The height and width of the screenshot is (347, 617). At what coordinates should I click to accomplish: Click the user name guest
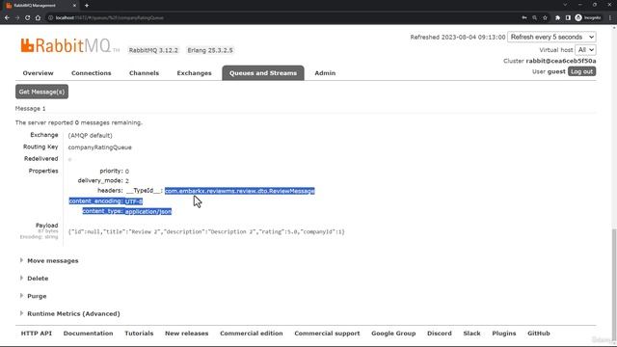(x=556, y=71)
